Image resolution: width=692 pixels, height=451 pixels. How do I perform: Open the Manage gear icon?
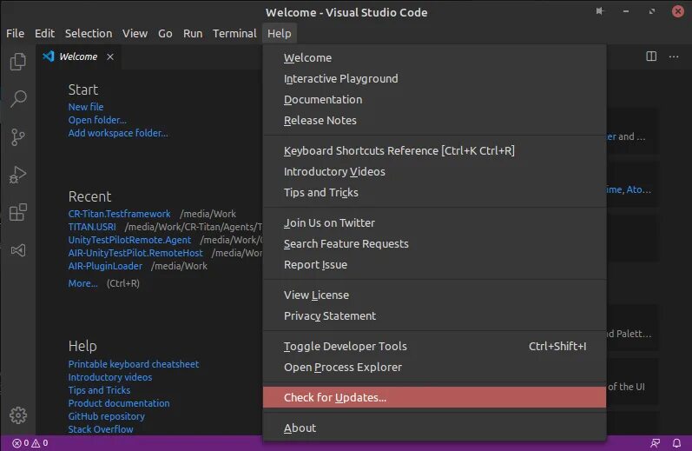point(17,415)
